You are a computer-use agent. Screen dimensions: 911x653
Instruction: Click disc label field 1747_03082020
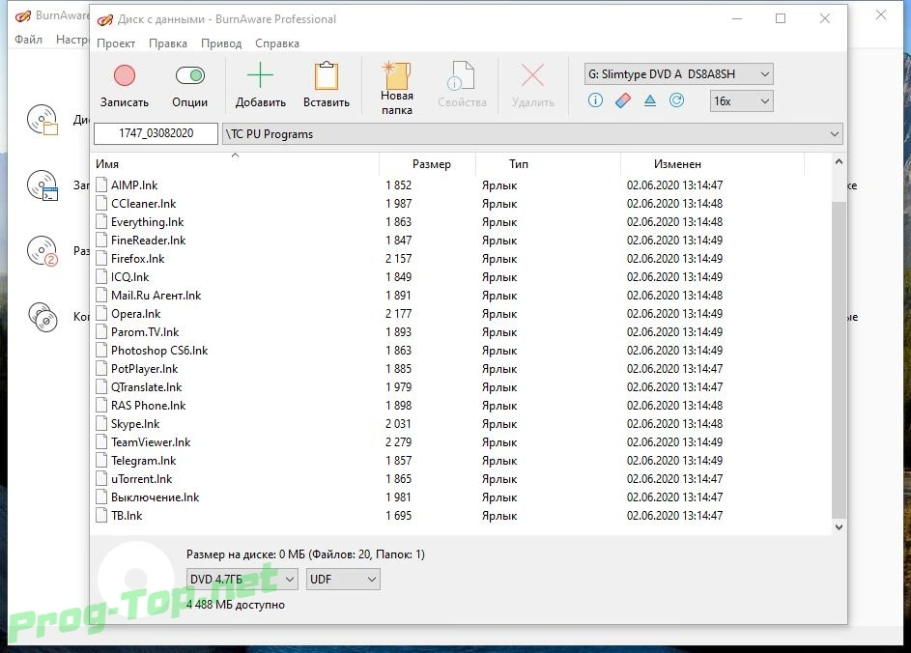tap(156, 133)
